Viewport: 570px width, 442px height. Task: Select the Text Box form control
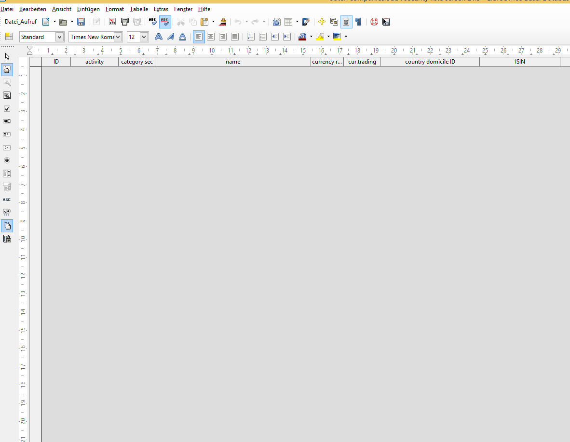tap(7, 121)
